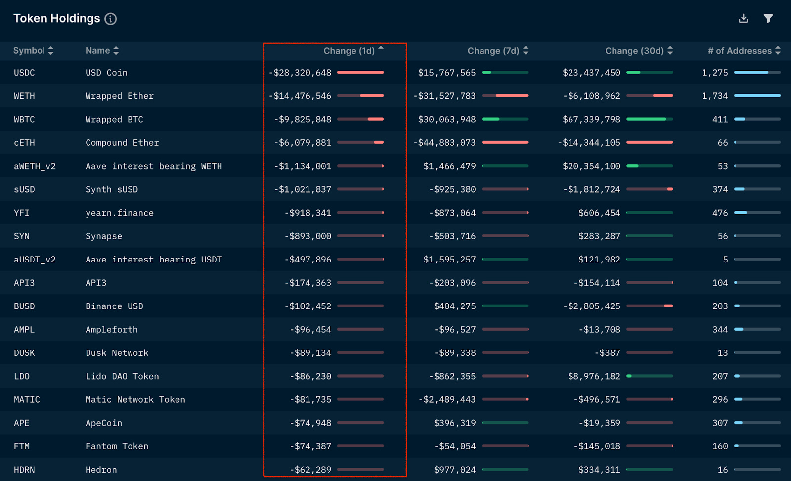Sort by Change (7d) arrows
Screen dimensions: 791x481
pos(526,50)
